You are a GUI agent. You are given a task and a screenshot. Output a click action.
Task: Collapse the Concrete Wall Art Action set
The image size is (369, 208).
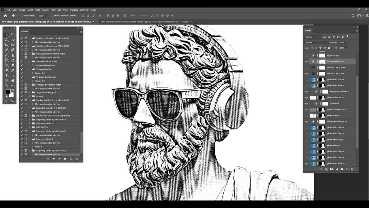tap(29, 62)
